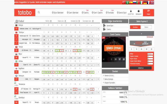
Task: Click previous arrow on casino number strip
Action: coord(103,59)
